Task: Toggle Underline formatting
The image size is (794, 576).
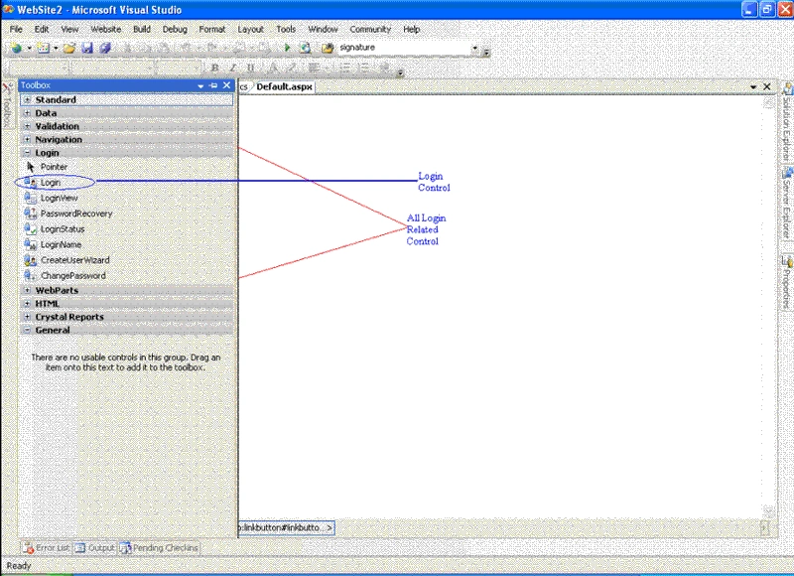Action: (251, 68)
